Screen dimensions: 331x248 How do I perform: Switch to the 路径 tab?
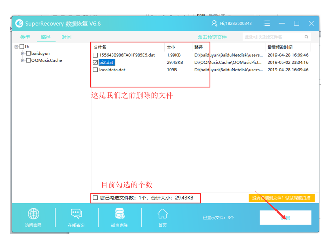(x=46, y=37)
